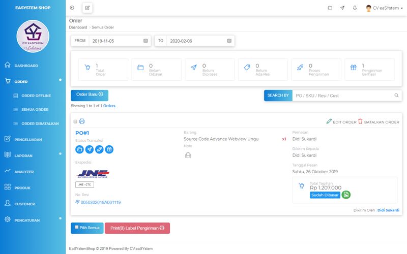Open the PO#1 order link
The image size is (407, 254).
[82, 133]
